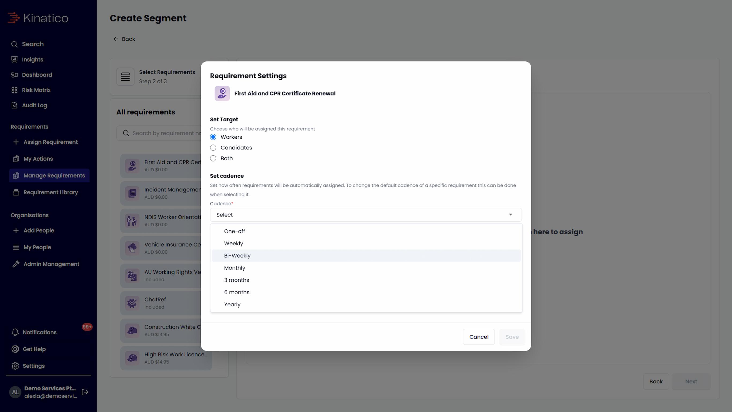Cancel the Requirement Settings dialog

click(479, 337)
